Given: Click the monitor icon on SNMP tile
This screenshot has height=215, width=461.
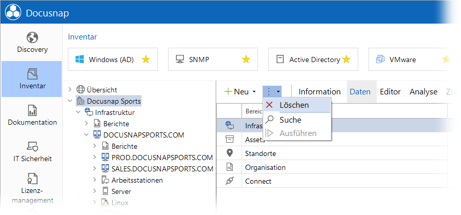Looking at the screenshot, I should pos(180,60).
